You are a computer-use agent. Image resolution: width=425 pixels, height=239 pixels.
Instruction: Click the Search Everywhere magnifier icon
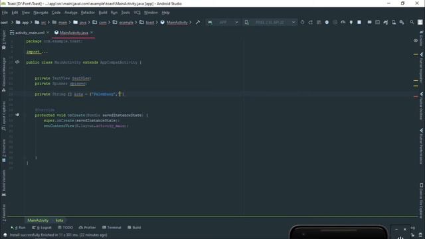[412, 22]
